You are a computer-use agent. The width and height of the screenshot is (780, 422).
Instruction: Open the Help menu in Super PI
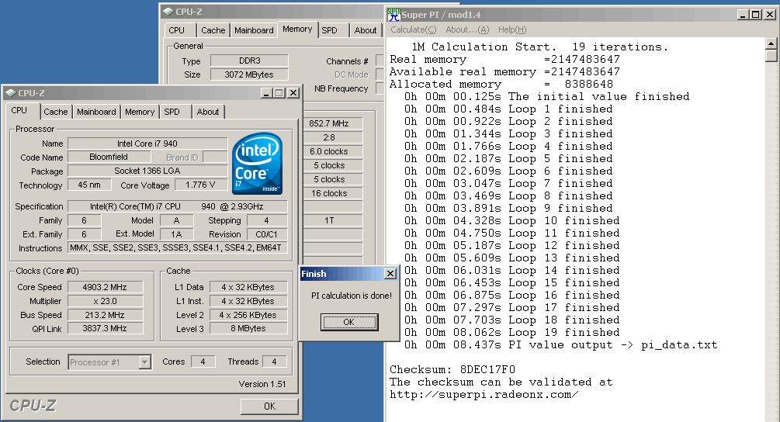click(512, 29)
